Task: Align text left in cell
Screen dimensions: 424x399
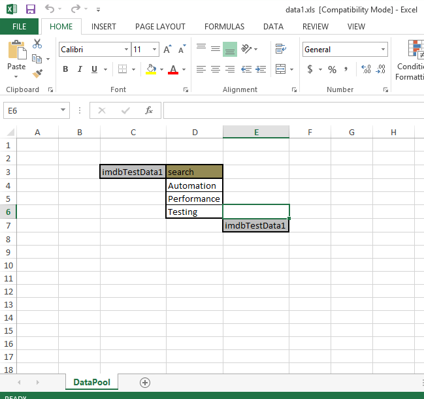Action: tap(201, 69)
